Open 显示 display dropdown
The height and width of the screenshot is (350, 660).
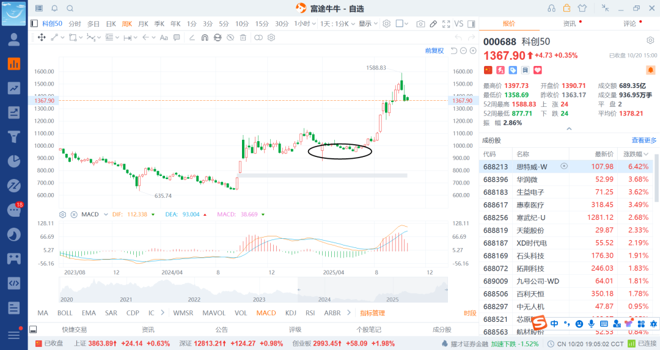(368, 24)
